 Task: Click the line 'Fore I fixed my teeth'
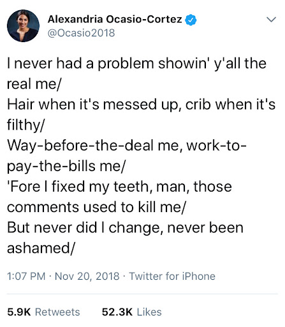tap(119, 186)
